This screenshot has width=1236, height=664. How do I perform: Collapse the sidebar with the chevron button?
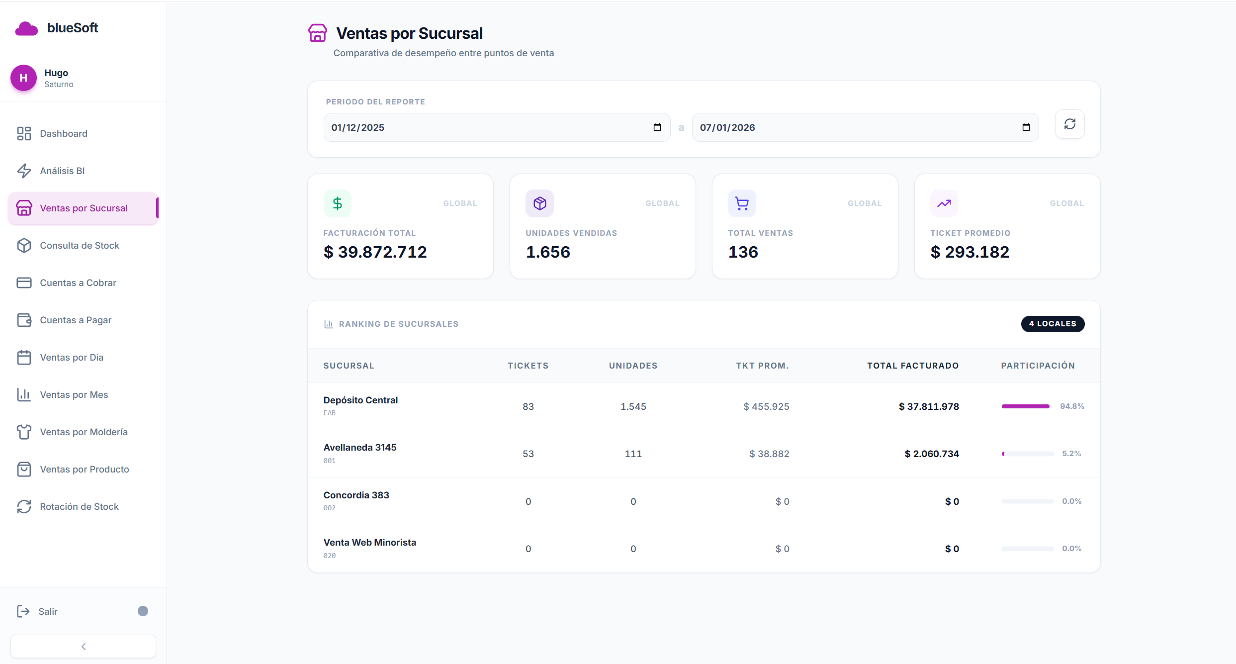(x=83, y=646)
